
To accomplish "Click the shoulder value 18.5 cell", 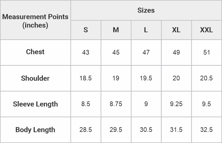I will coord(86,78).
